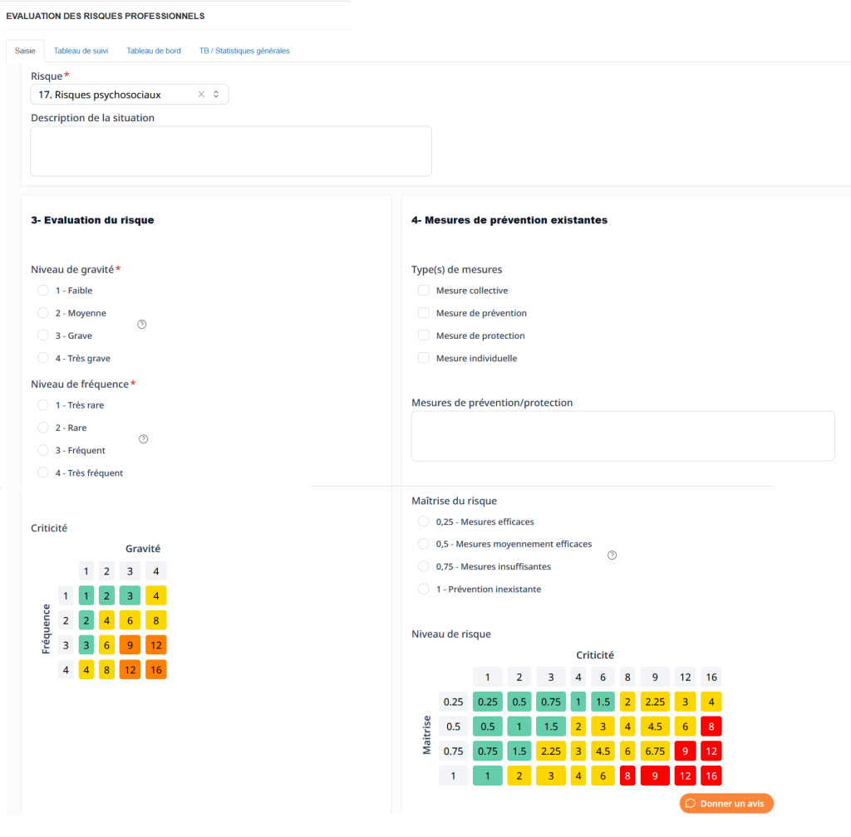Enable the Mesure de protection checkbox
The width and height of the screenshot is (851, 837).
tap(424, 335)
